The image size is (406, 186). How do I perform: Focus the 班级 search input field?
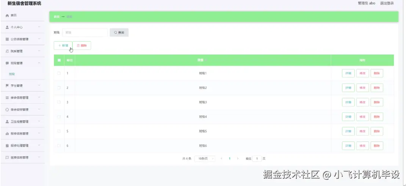[x=85, y=32]
